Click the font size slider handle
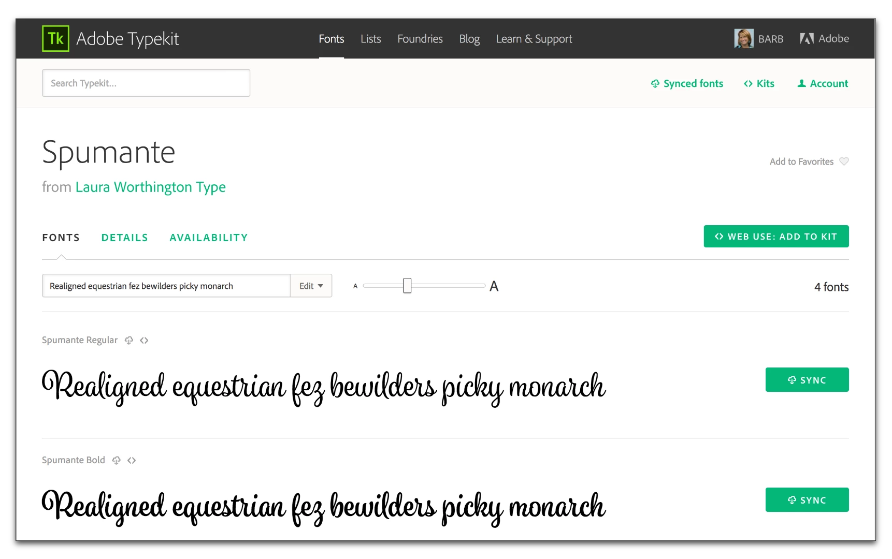Viewport: 892px width, 559px height. [x=407, y=286]
